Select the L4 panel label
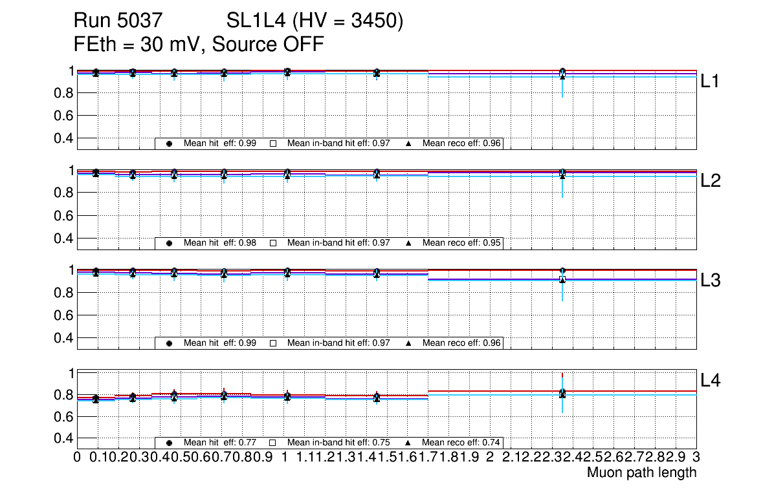This screenshot has height=499, width=774. coord(711,381)
